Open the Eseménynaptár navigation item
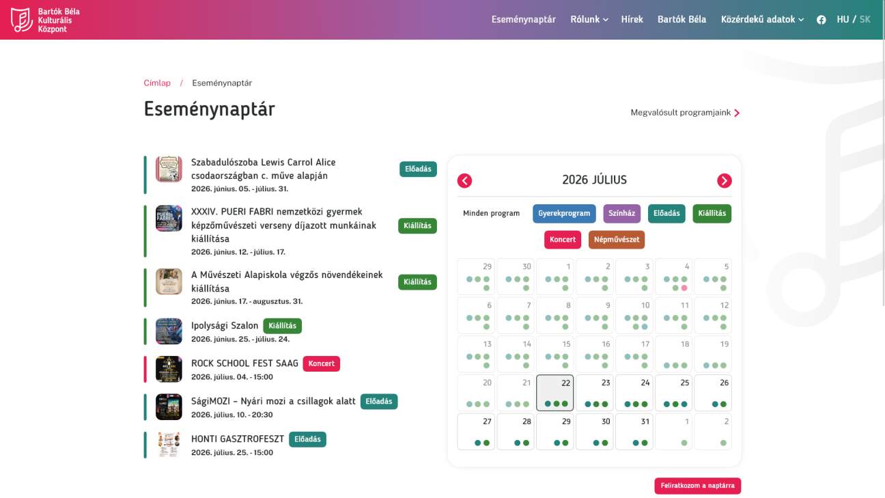 524,20
